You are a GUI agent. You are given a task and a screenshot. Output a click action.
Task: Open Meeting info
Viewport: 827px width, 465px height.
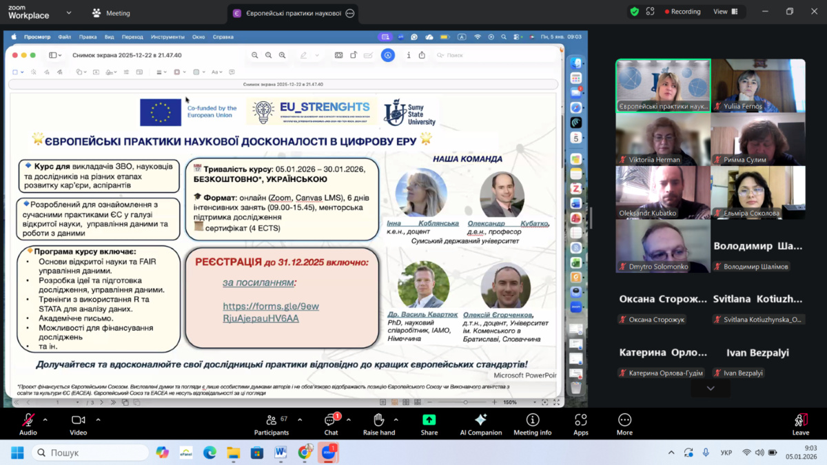532,423
